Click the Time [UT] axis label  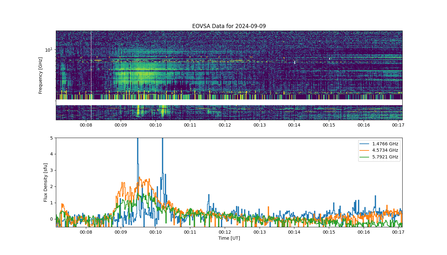[x=229, y=238]
